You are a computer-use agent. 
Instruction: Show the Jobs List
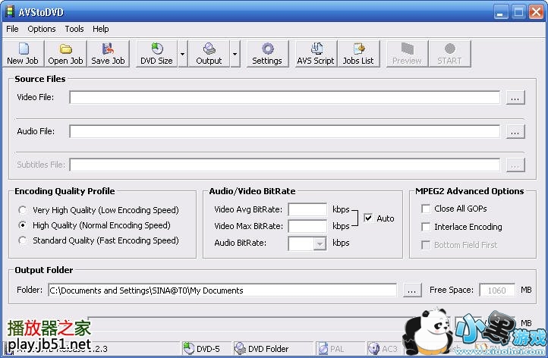(358, 54)
